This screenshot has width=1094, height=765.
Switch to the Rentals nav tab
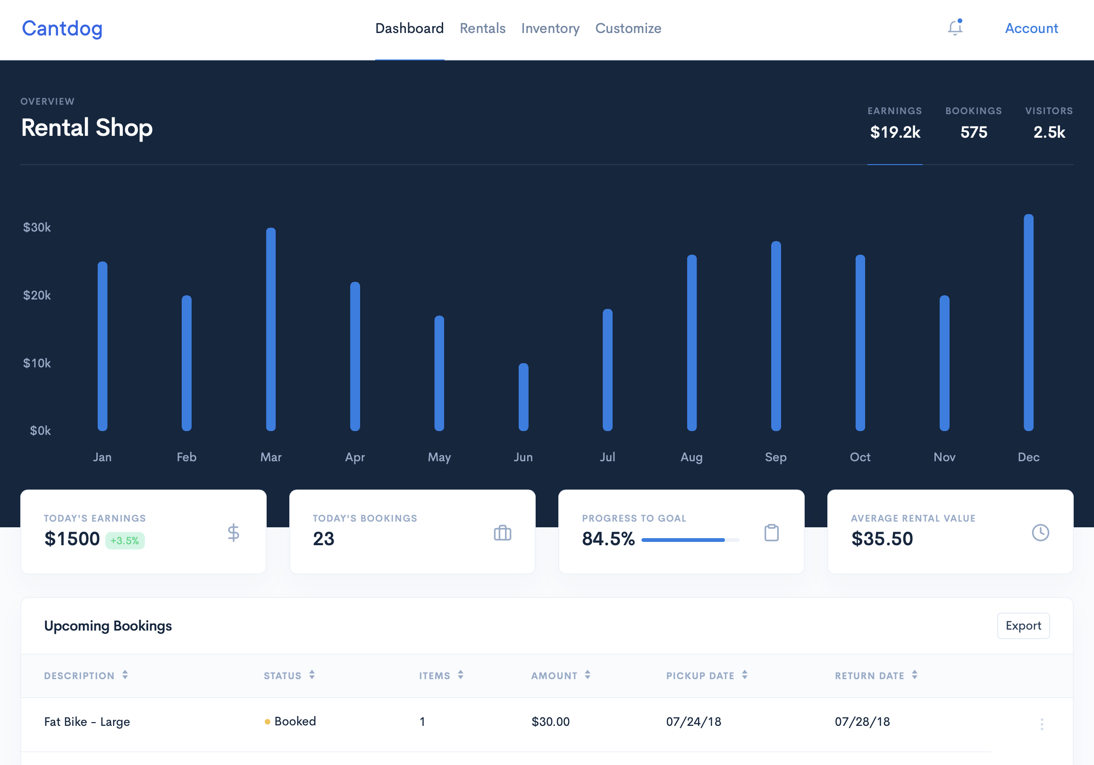click(482, 29)
